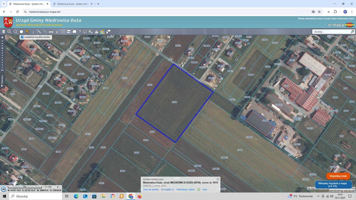The image size is (356, 200).
Task: Open Windows Start menu
Action: [x=4, y=196]
